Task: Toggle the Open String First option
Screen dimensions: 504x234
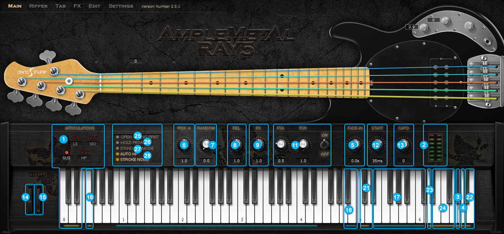Action: pyautogui.click(x=137, y=137)
